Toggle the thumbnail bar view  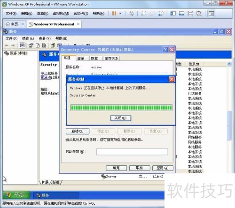tap(181, 14)
